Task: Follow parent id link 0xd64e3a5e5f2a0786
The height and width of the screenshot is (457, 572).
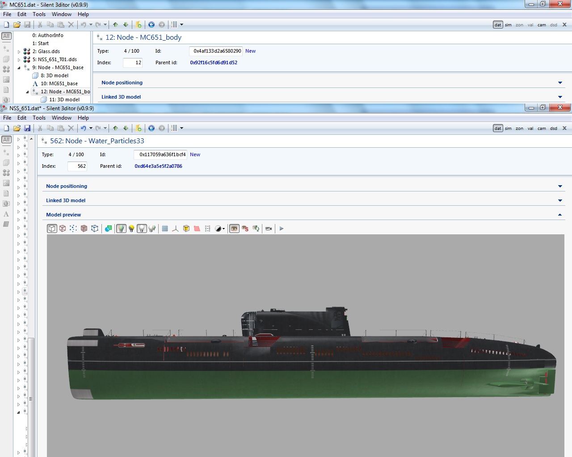Action: pyautogui.click(x=158, y=166)
